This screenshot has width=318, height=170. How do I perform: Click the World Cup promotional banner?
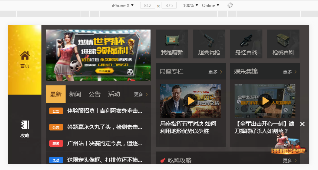point(98,55)
